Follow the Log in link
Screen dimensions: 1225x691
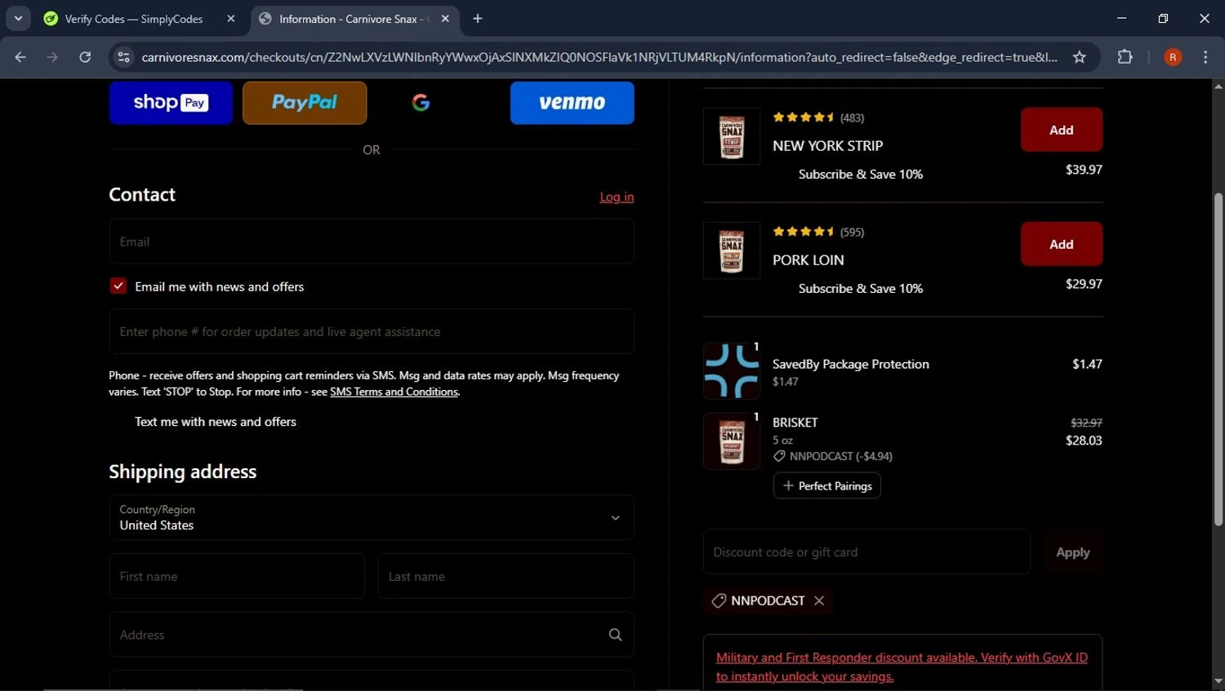click(617, 197)
